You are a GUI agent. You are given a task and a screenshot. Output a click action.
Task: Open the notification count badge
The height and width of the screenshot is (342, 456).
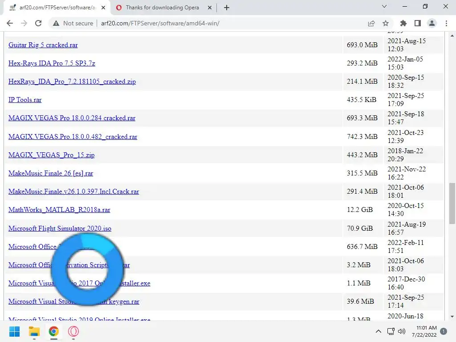[444, 331]
